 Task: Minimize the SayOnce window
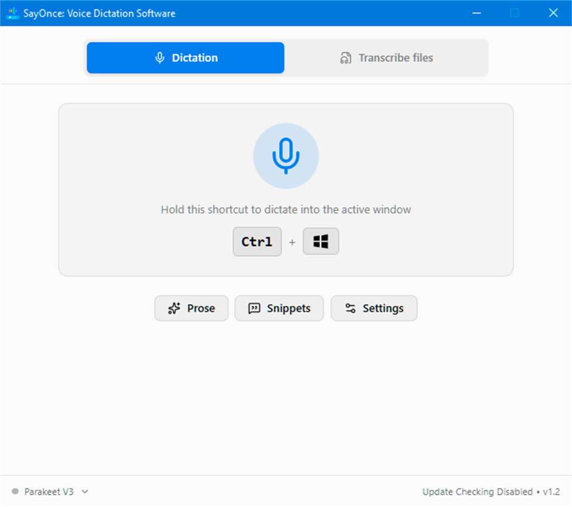coord(476,13)
